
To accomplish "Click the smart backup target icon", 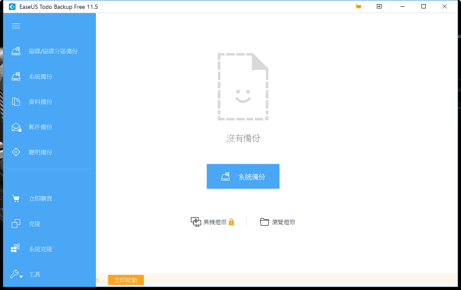I will [16, 152].
